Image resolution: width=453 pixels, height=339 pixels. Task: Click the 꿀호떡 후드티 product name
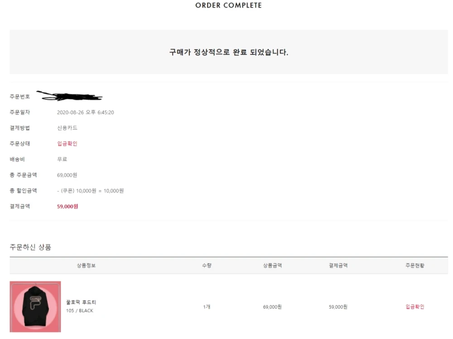coord(81,302)
